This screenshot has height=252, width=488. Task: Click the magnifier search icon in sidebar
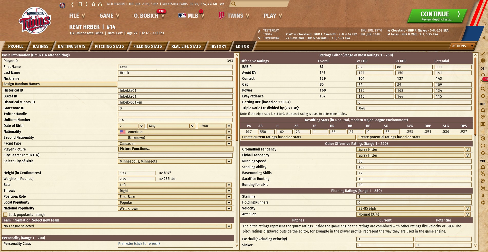pyautogui.click(x=483, y=89)
